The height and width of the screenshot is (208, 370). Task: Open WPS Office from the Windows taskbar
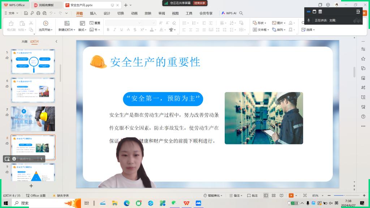click(x=186, y=203)
